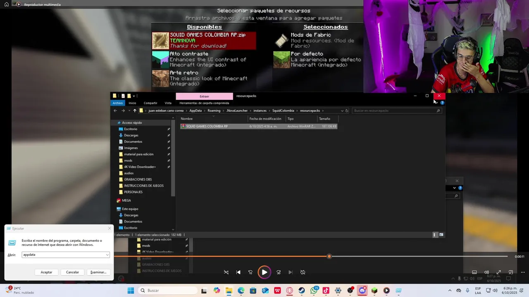Select the Alto contraste resource pack
Viewport: 529px width, 297px height.
click(204, 59)
